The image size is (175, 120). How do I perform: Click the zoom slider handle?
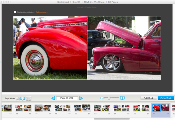pos(109,98)
